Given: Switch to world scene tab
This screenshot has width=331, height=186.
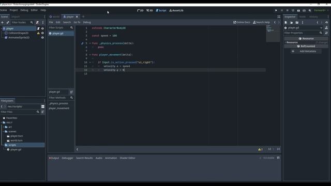Looking at the screenshot, I should (x=54, y=17).
